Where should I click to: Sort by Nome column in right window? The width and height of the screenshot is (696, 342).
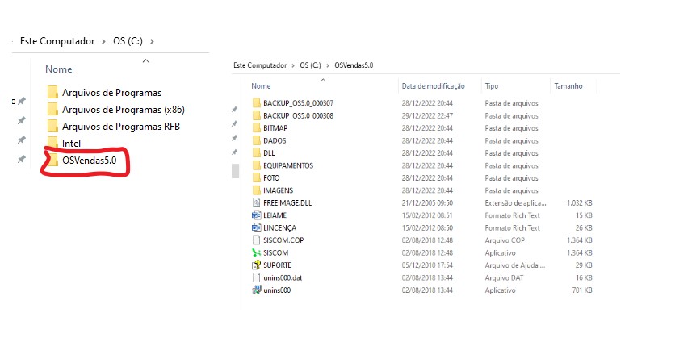coord(261,86)
